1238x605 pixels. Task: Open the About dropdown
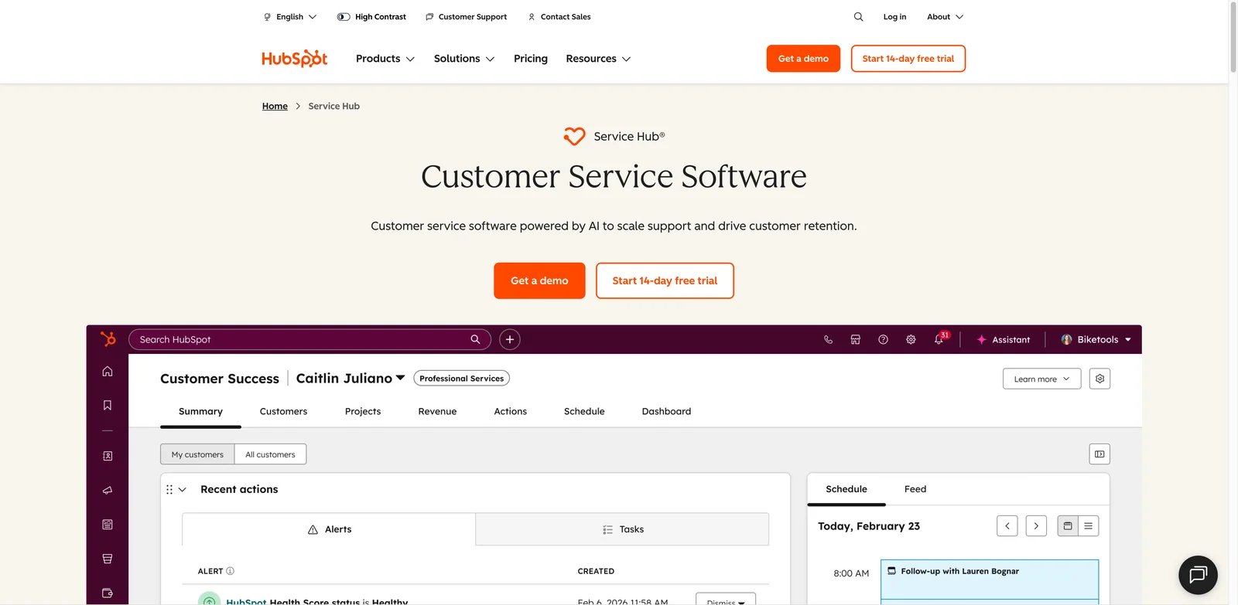click(x=945, y=16)
